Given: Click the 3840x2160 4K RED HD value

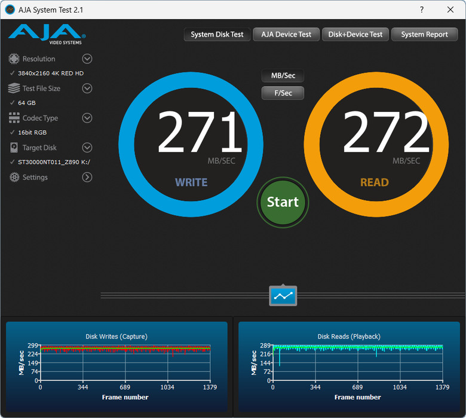Looking at the screenshot, I should [51, 73].
